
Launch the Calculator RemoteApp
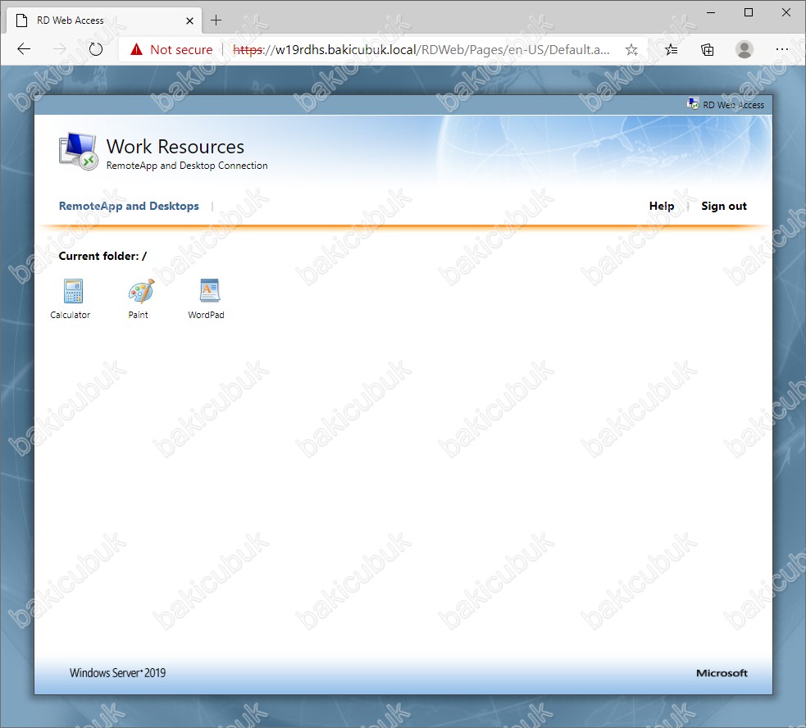(73, 291)
